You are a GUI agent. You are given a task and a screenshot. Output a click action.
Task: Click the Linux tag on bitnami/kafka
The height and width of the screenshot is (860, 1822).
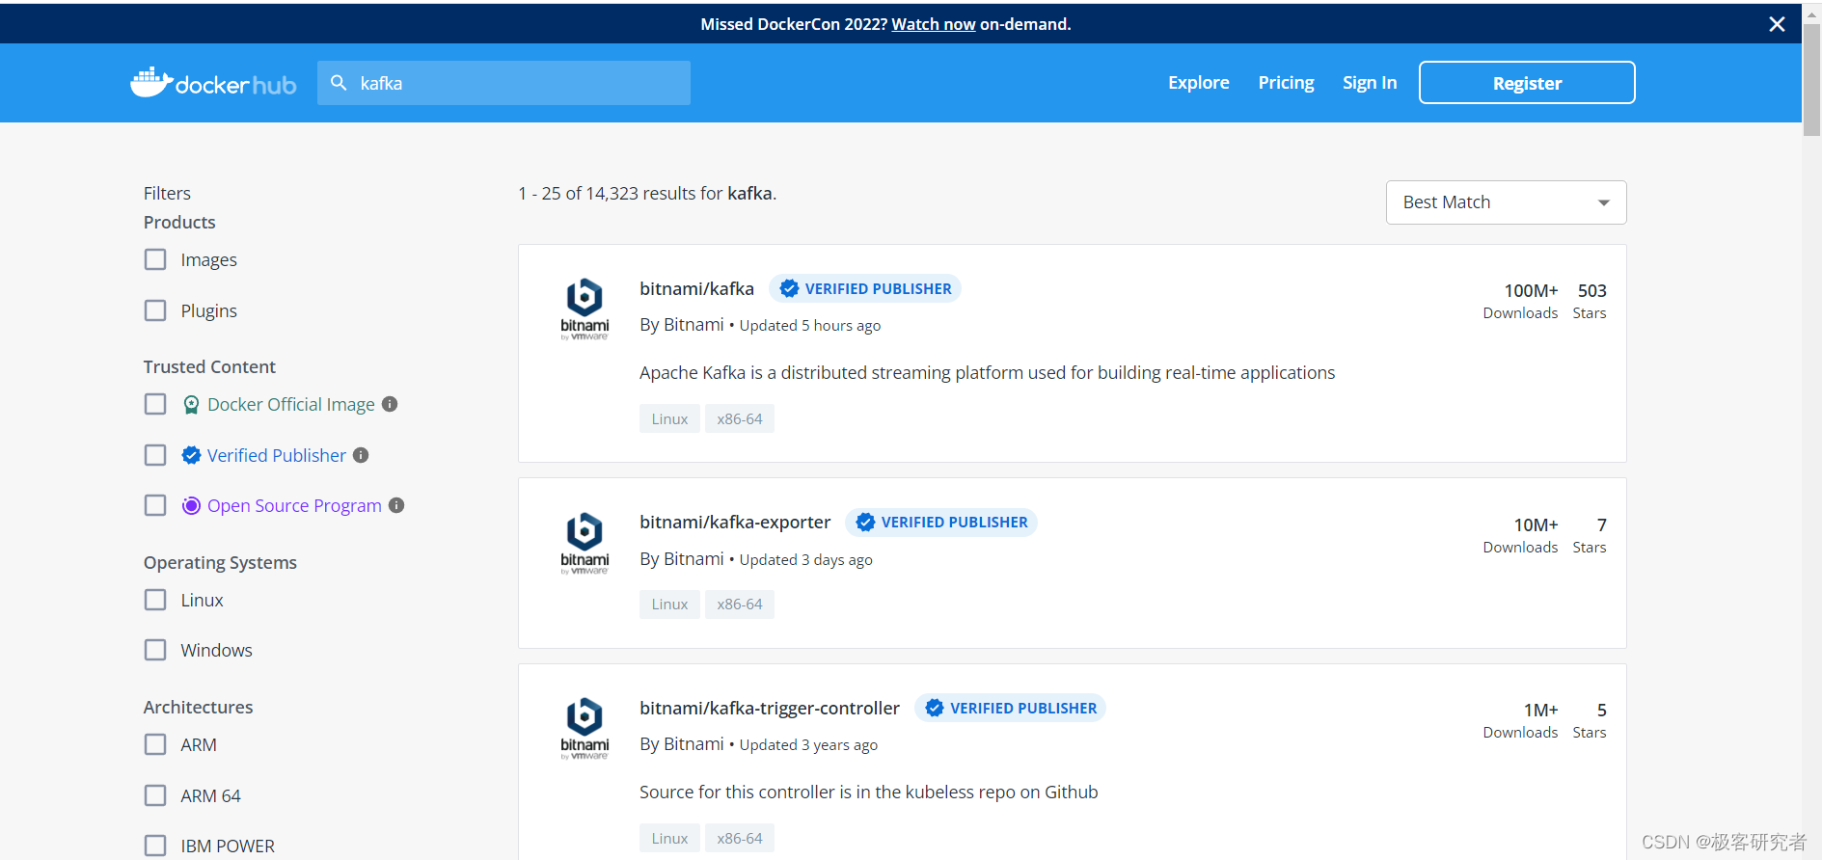pos(669,418)
